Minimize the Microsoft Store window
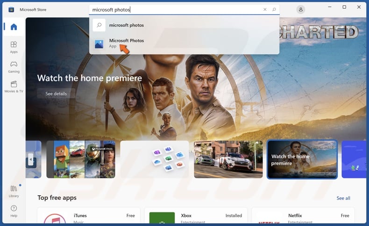The width and height of the screenshot is (369, 226). click(x=330, y=7)
